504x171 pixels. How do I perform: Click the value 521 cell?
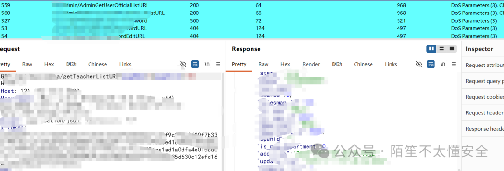pos(401,21)
